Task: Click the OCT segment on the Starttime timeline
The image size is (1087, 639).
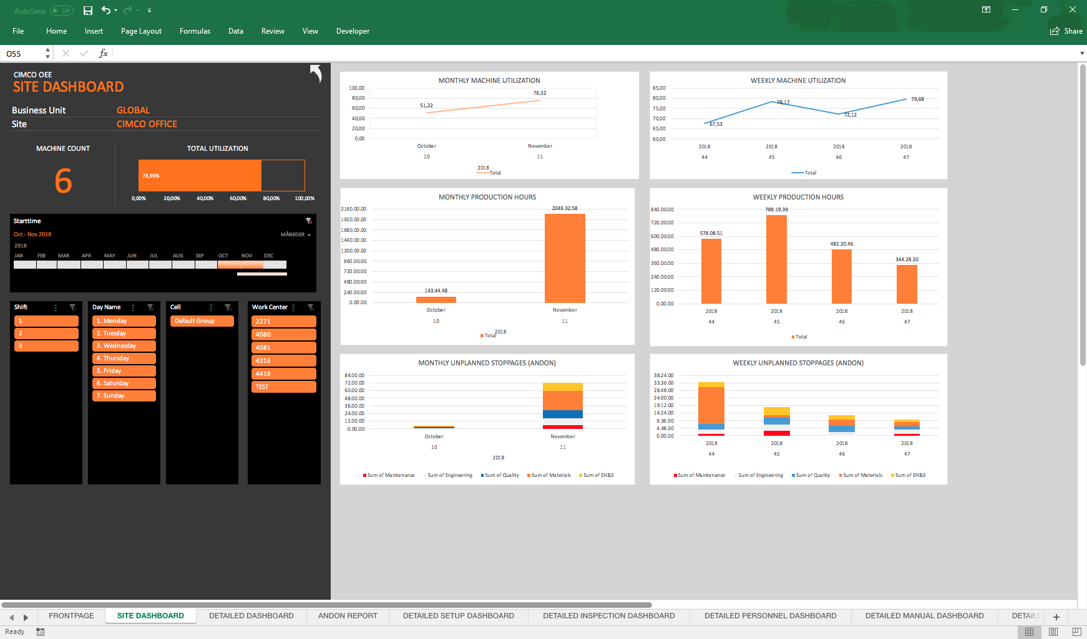Action: tap(228, 264)
